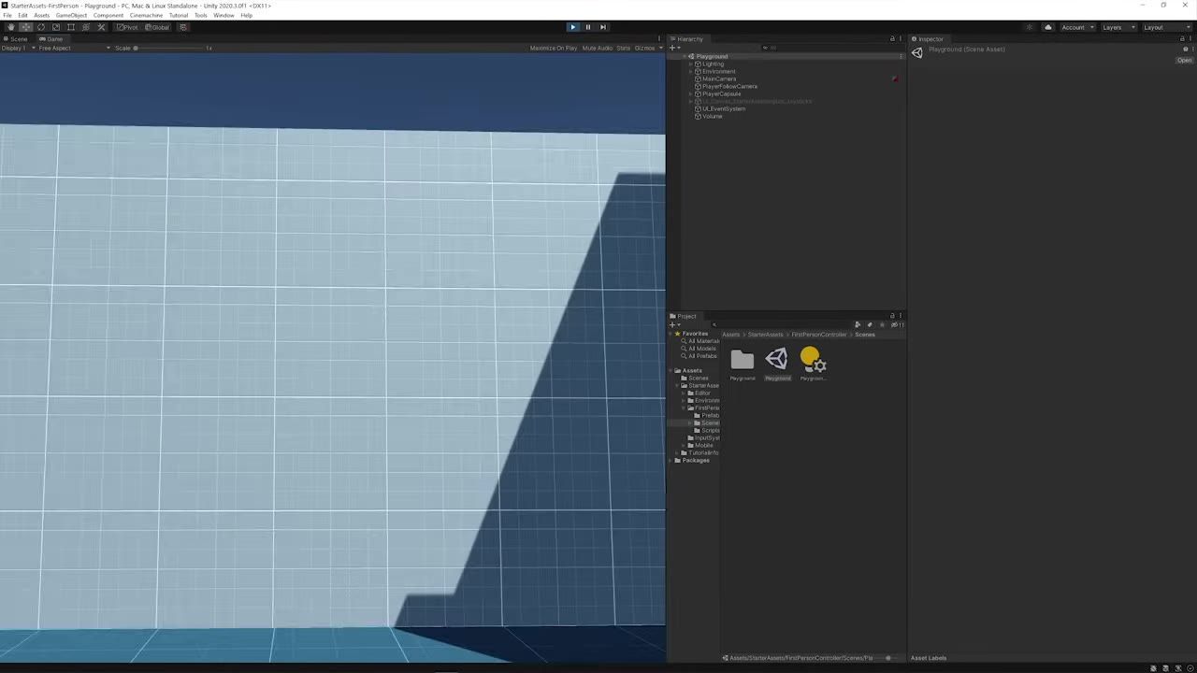1197x673 pixels.
Task: Open the Free Aspect dropdown
Action: click(74, 48)
